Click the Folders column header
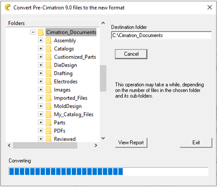The image size is (217, 187). tap(52, 23)
